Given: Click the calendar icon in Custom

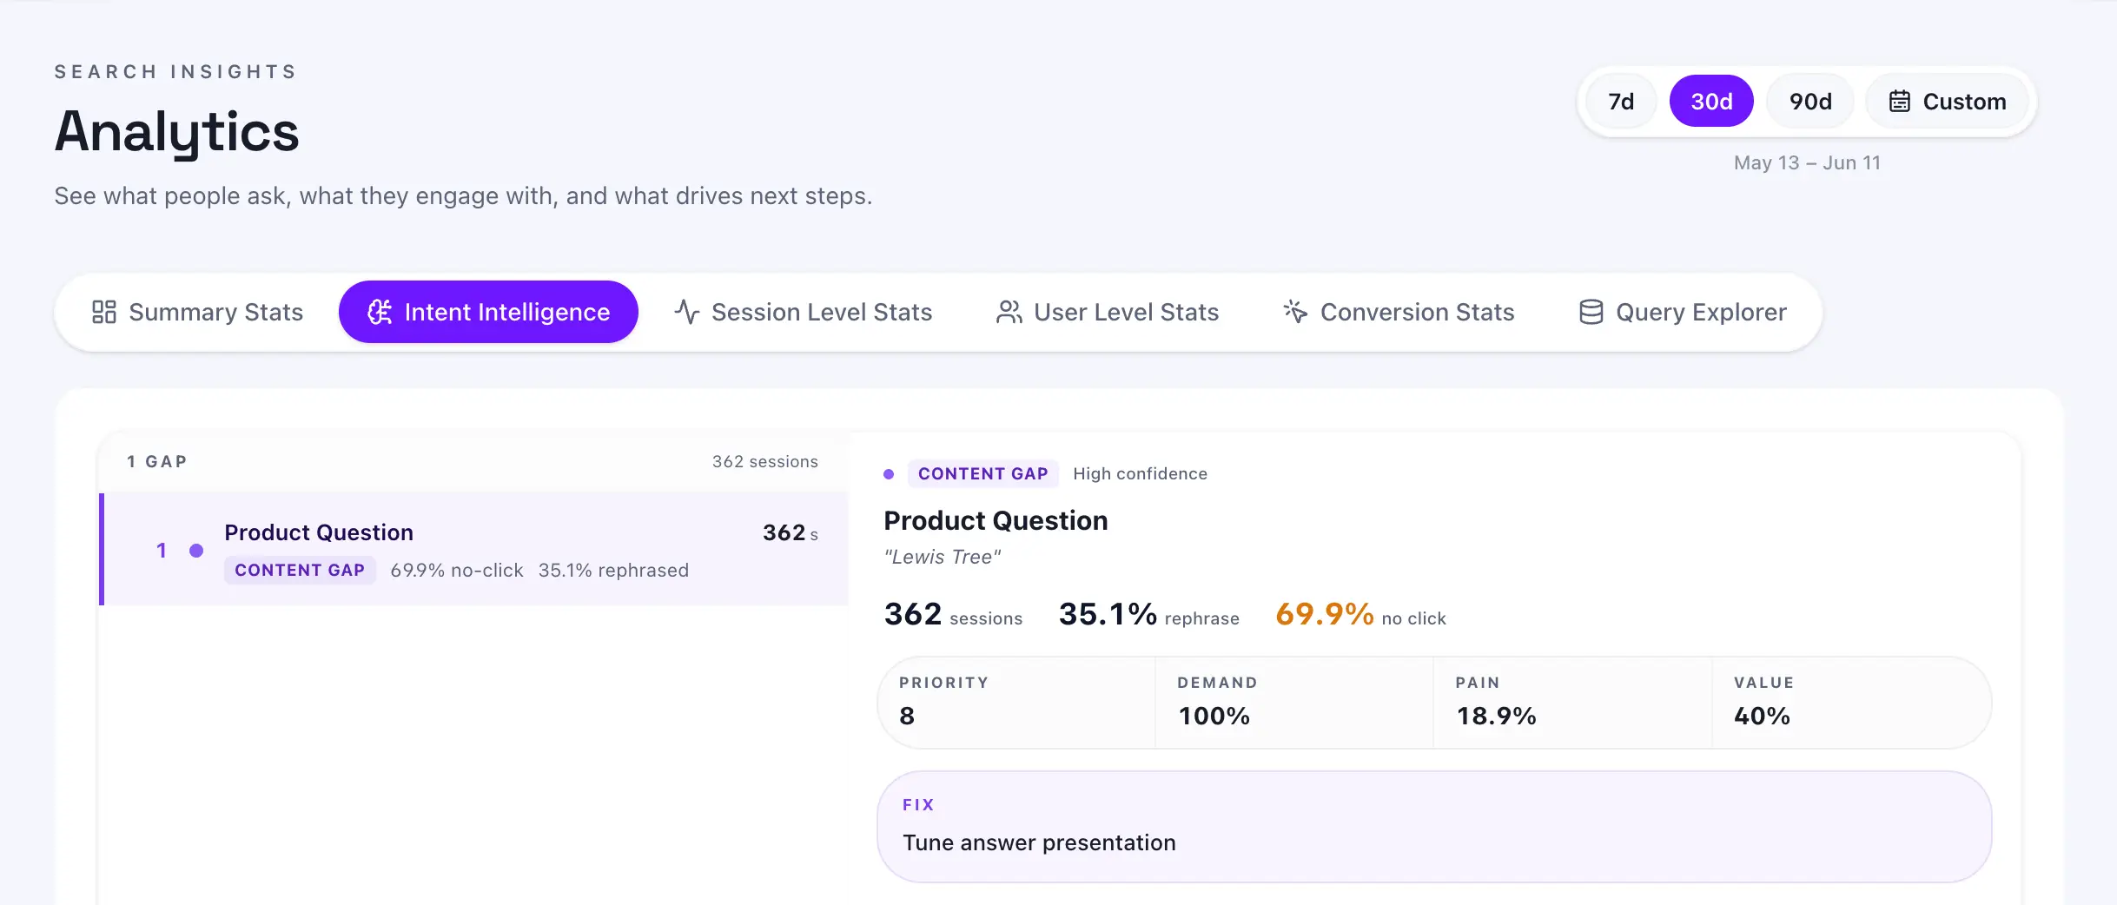Looking at the screenshot, I should point(1900,102).
